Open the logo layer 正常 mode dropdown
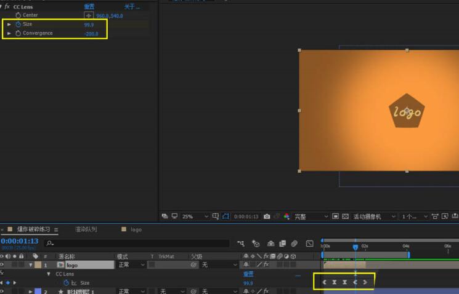Image resolution: width=459 pixels, height=294 pixels. click(x=131, y=265)
